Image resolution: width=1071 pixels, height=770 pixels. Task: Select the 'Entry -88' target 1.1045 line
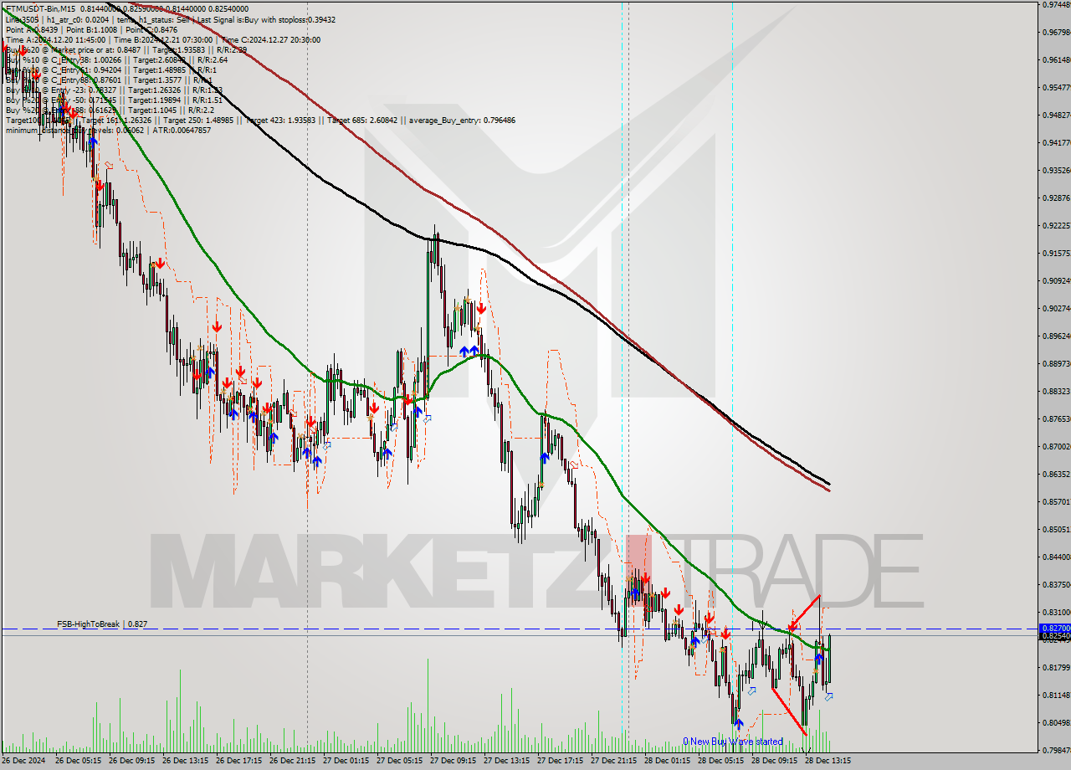click(110, 110)
